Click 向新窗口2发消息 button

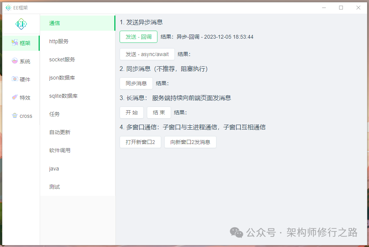(x=190, y=142)
